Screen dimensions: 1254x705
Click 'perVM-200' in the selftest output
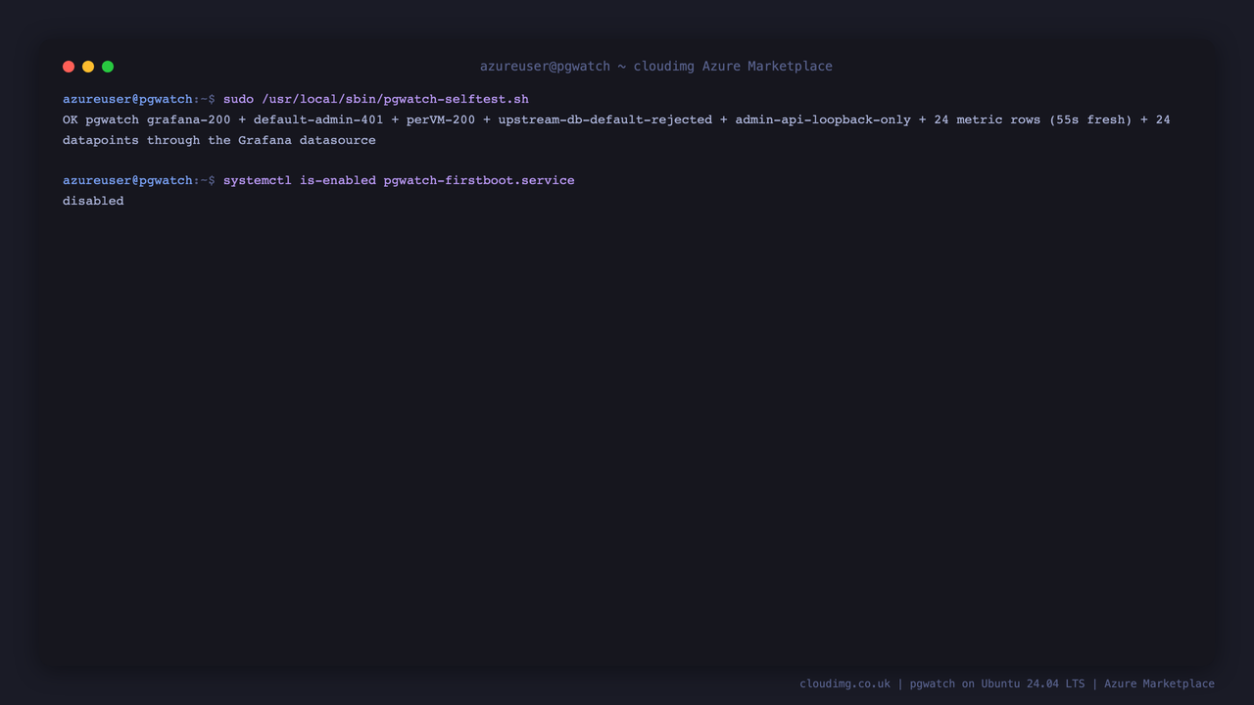(x=441, y=119)
